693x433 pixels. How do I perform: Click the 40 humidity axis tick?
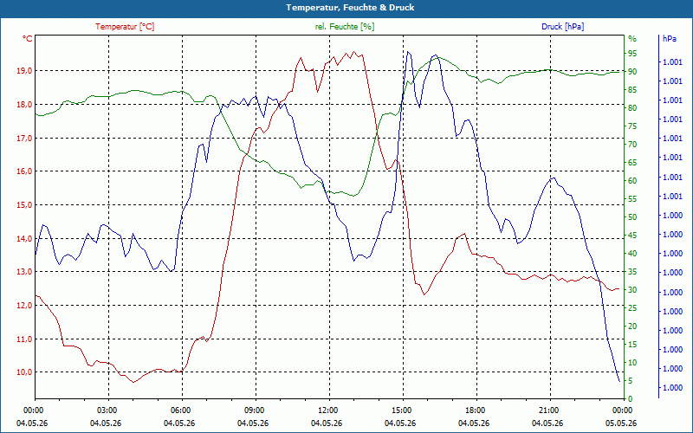click(632, 254)
